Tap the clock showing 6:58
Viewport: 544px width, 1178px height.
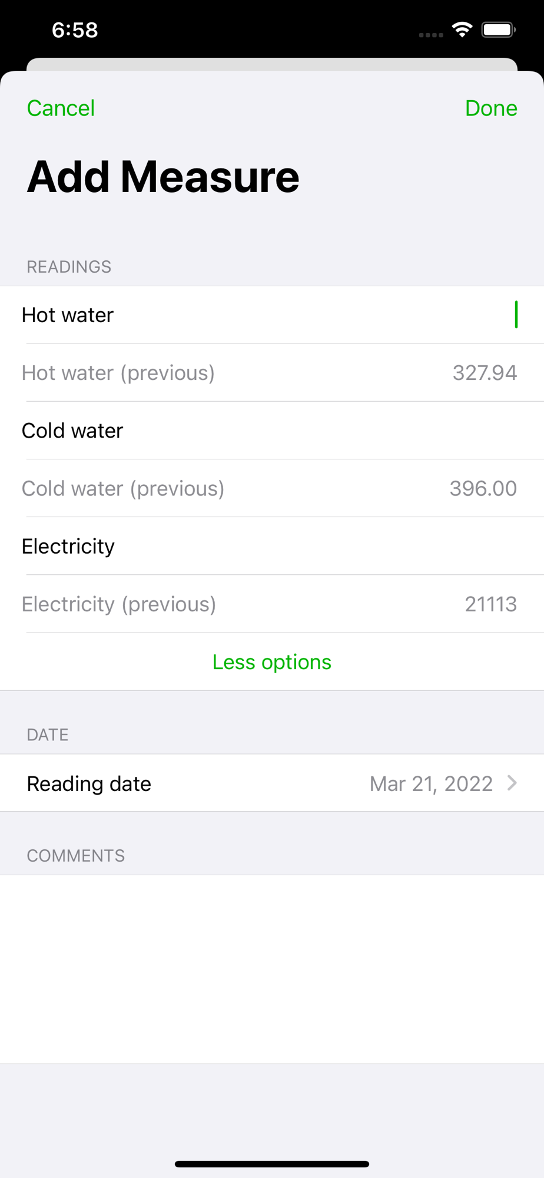pyautogui.click(x=75, y=30)
